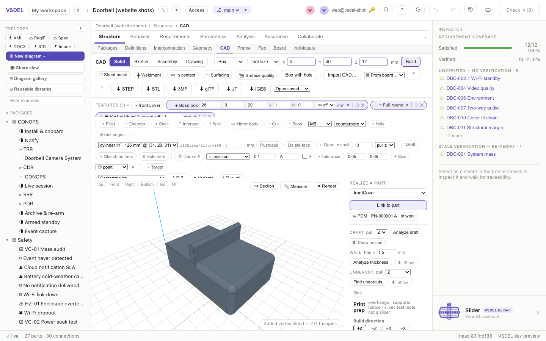Click the Import button in Explorer

tap(63, 47)
